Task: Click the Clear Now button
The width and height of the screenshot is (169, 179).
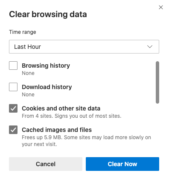Action: pyautogui.click(x=122, y=164)
